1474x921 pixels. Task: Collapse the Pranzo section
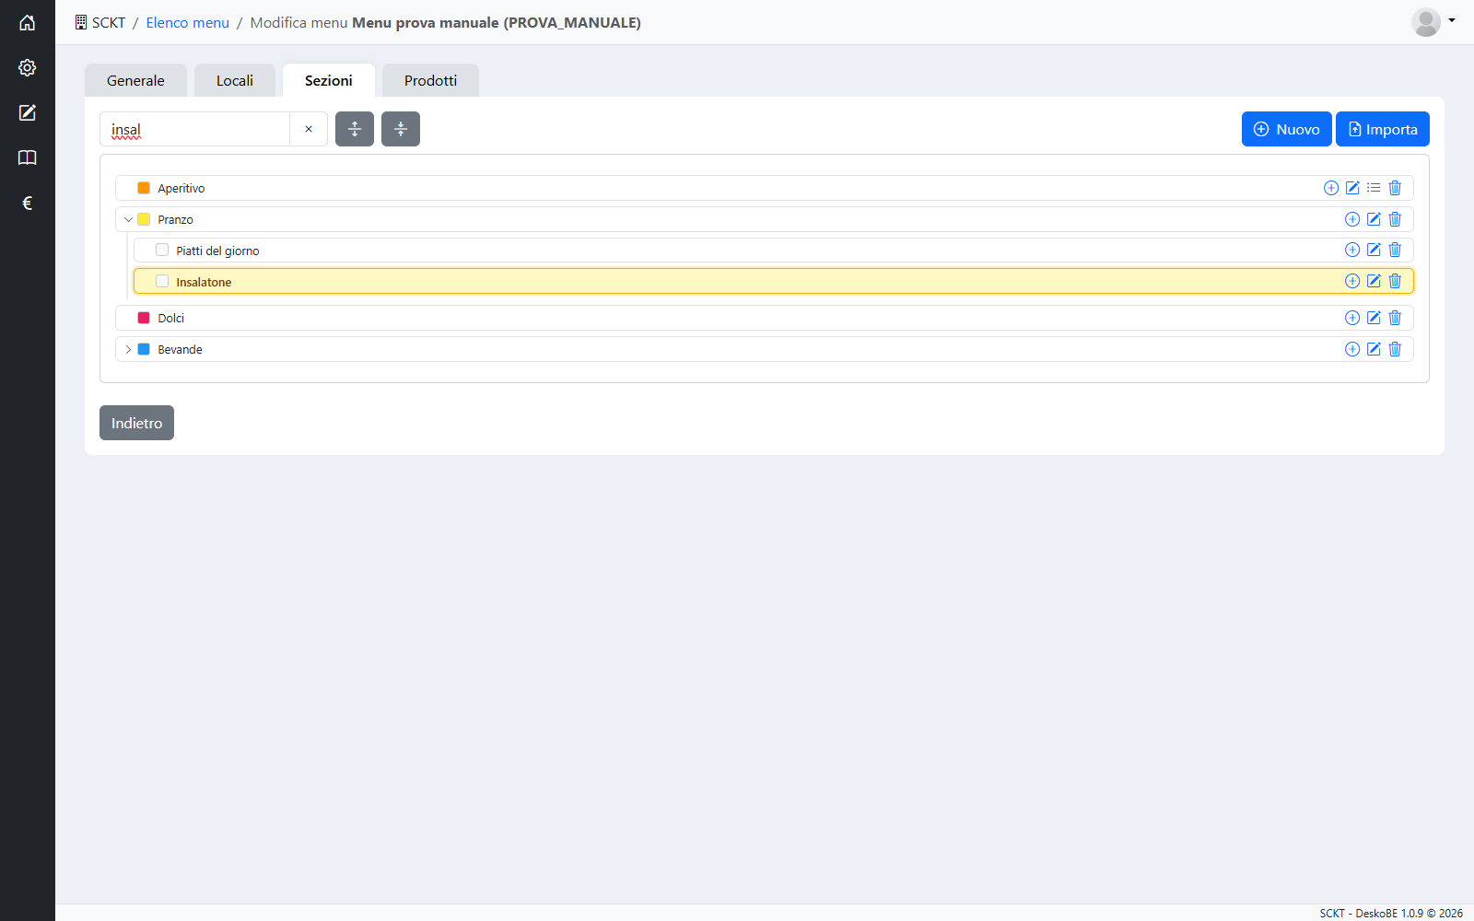[128, 219]
